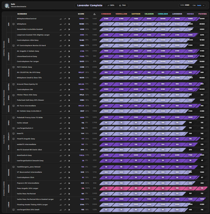Show progress graph for Popcorn MV Intermediate
The image size is (210, 214).
(65, 183)
